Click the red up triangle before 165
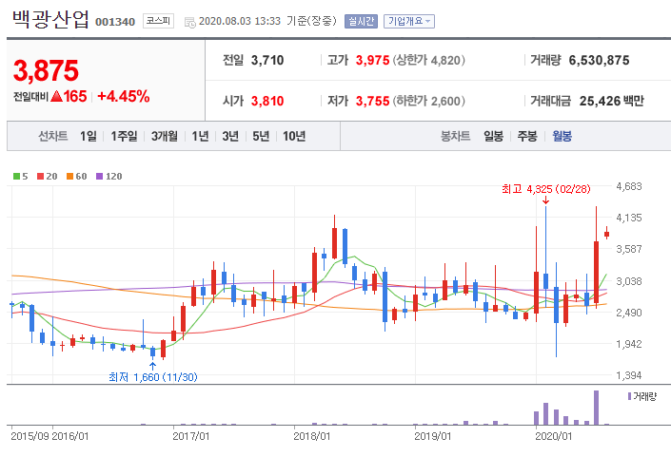This screenshot has width=671, height=457. pos(56,97)
